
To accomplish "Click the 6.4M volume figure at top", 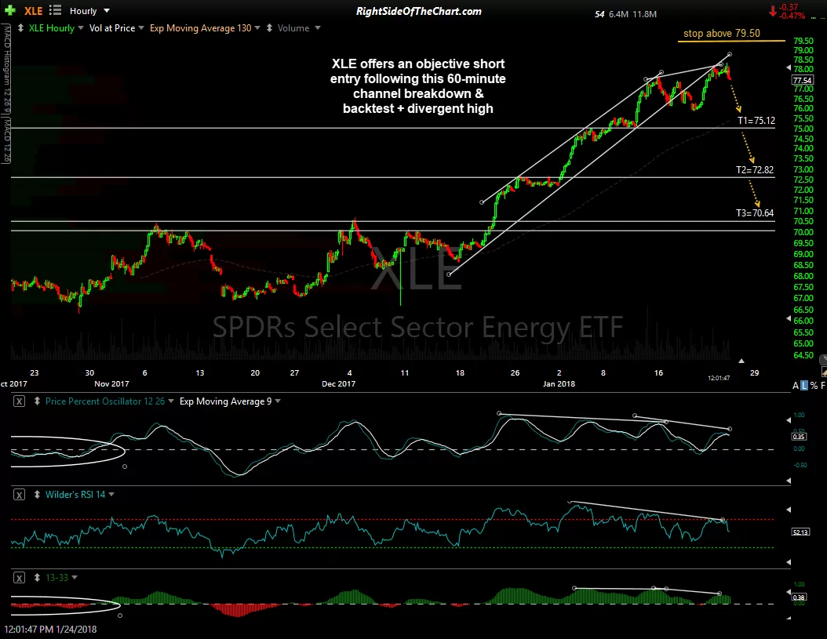I will [618, 14].
